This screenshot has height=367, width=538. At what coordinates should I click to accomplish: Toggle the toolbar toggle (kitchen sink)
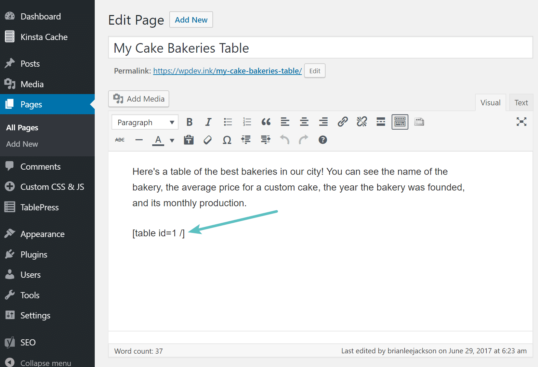(400, 122)
